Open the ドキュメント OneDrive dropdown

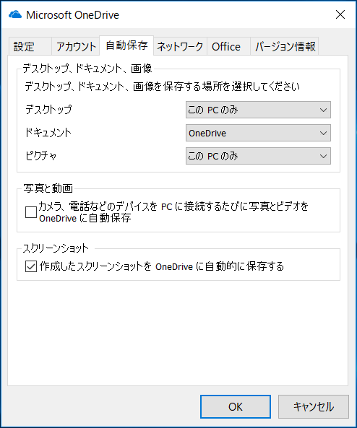click(x=258, y=134)
